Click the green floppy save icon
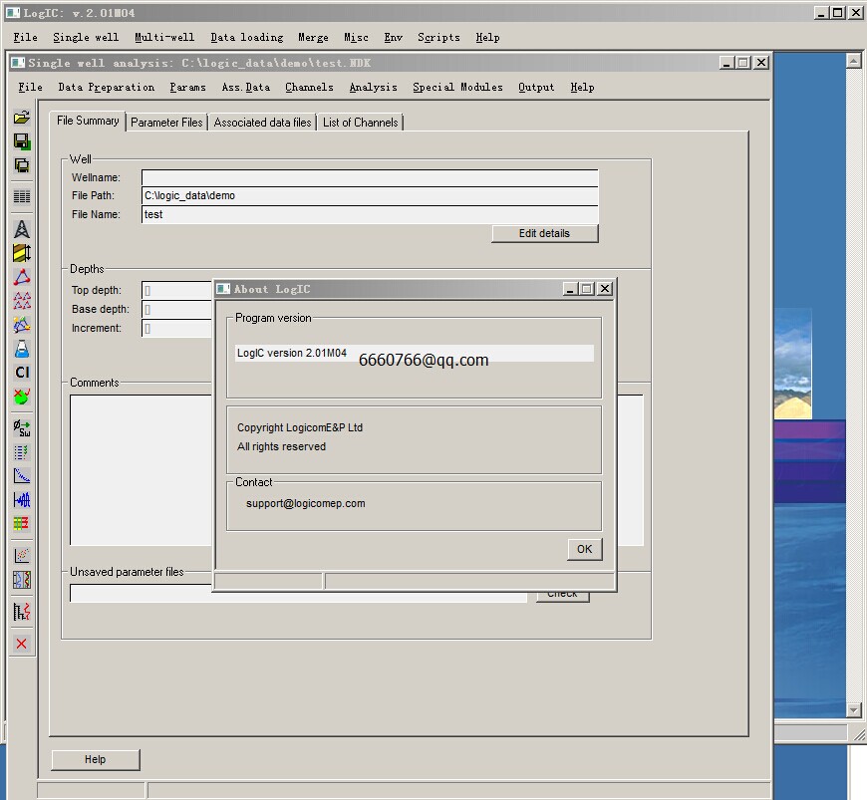 (22, 141)
